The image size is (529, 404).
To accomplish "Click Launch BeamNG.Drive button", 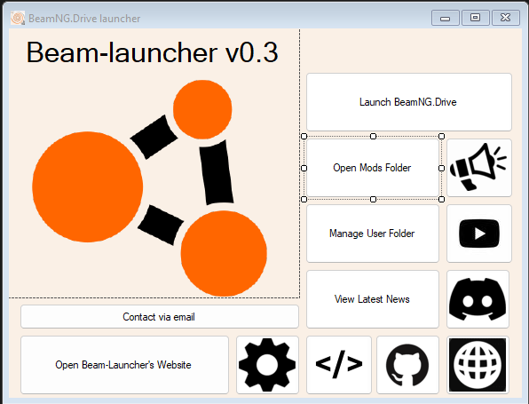I will 409,102.
